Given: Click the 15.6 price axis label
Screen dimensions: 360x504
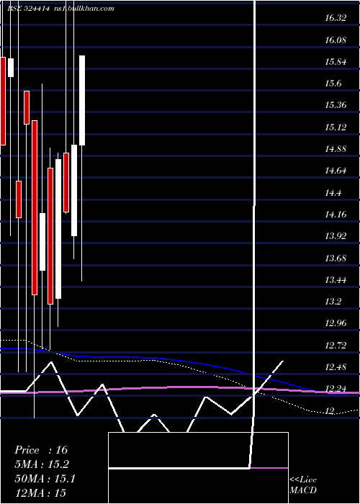Looking at the screenshot, I should pos(333,84).
